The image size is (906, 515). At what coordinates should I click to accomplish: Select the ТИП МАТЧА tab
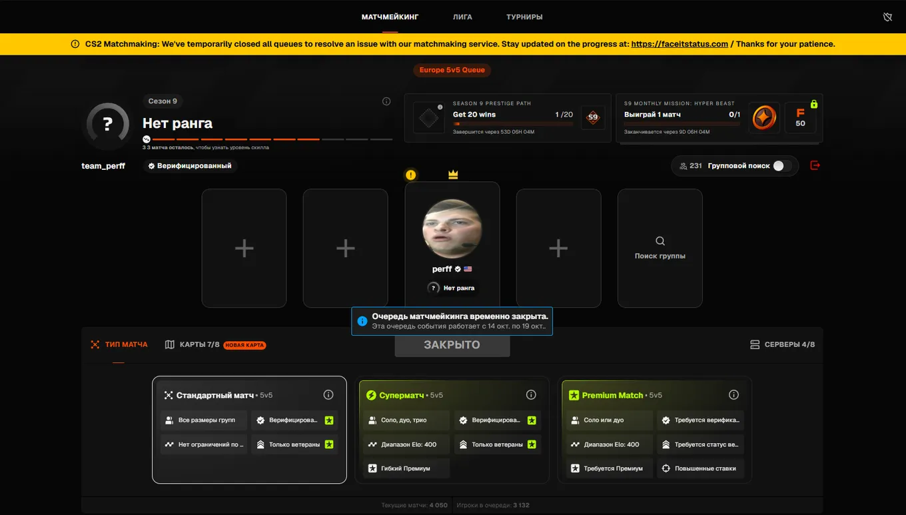click(x=119, y=344)
